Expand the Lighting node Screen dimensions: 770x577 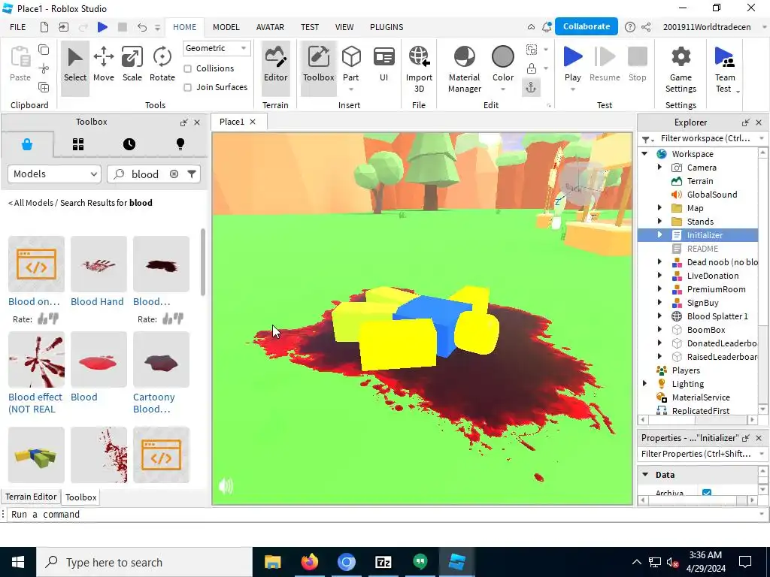pos(644,384)
